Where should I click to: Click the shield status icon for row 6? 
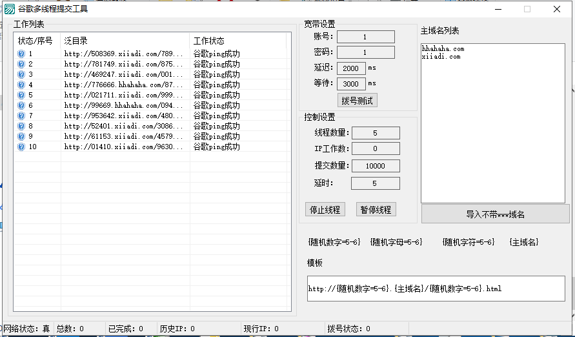tap(21, 105)
